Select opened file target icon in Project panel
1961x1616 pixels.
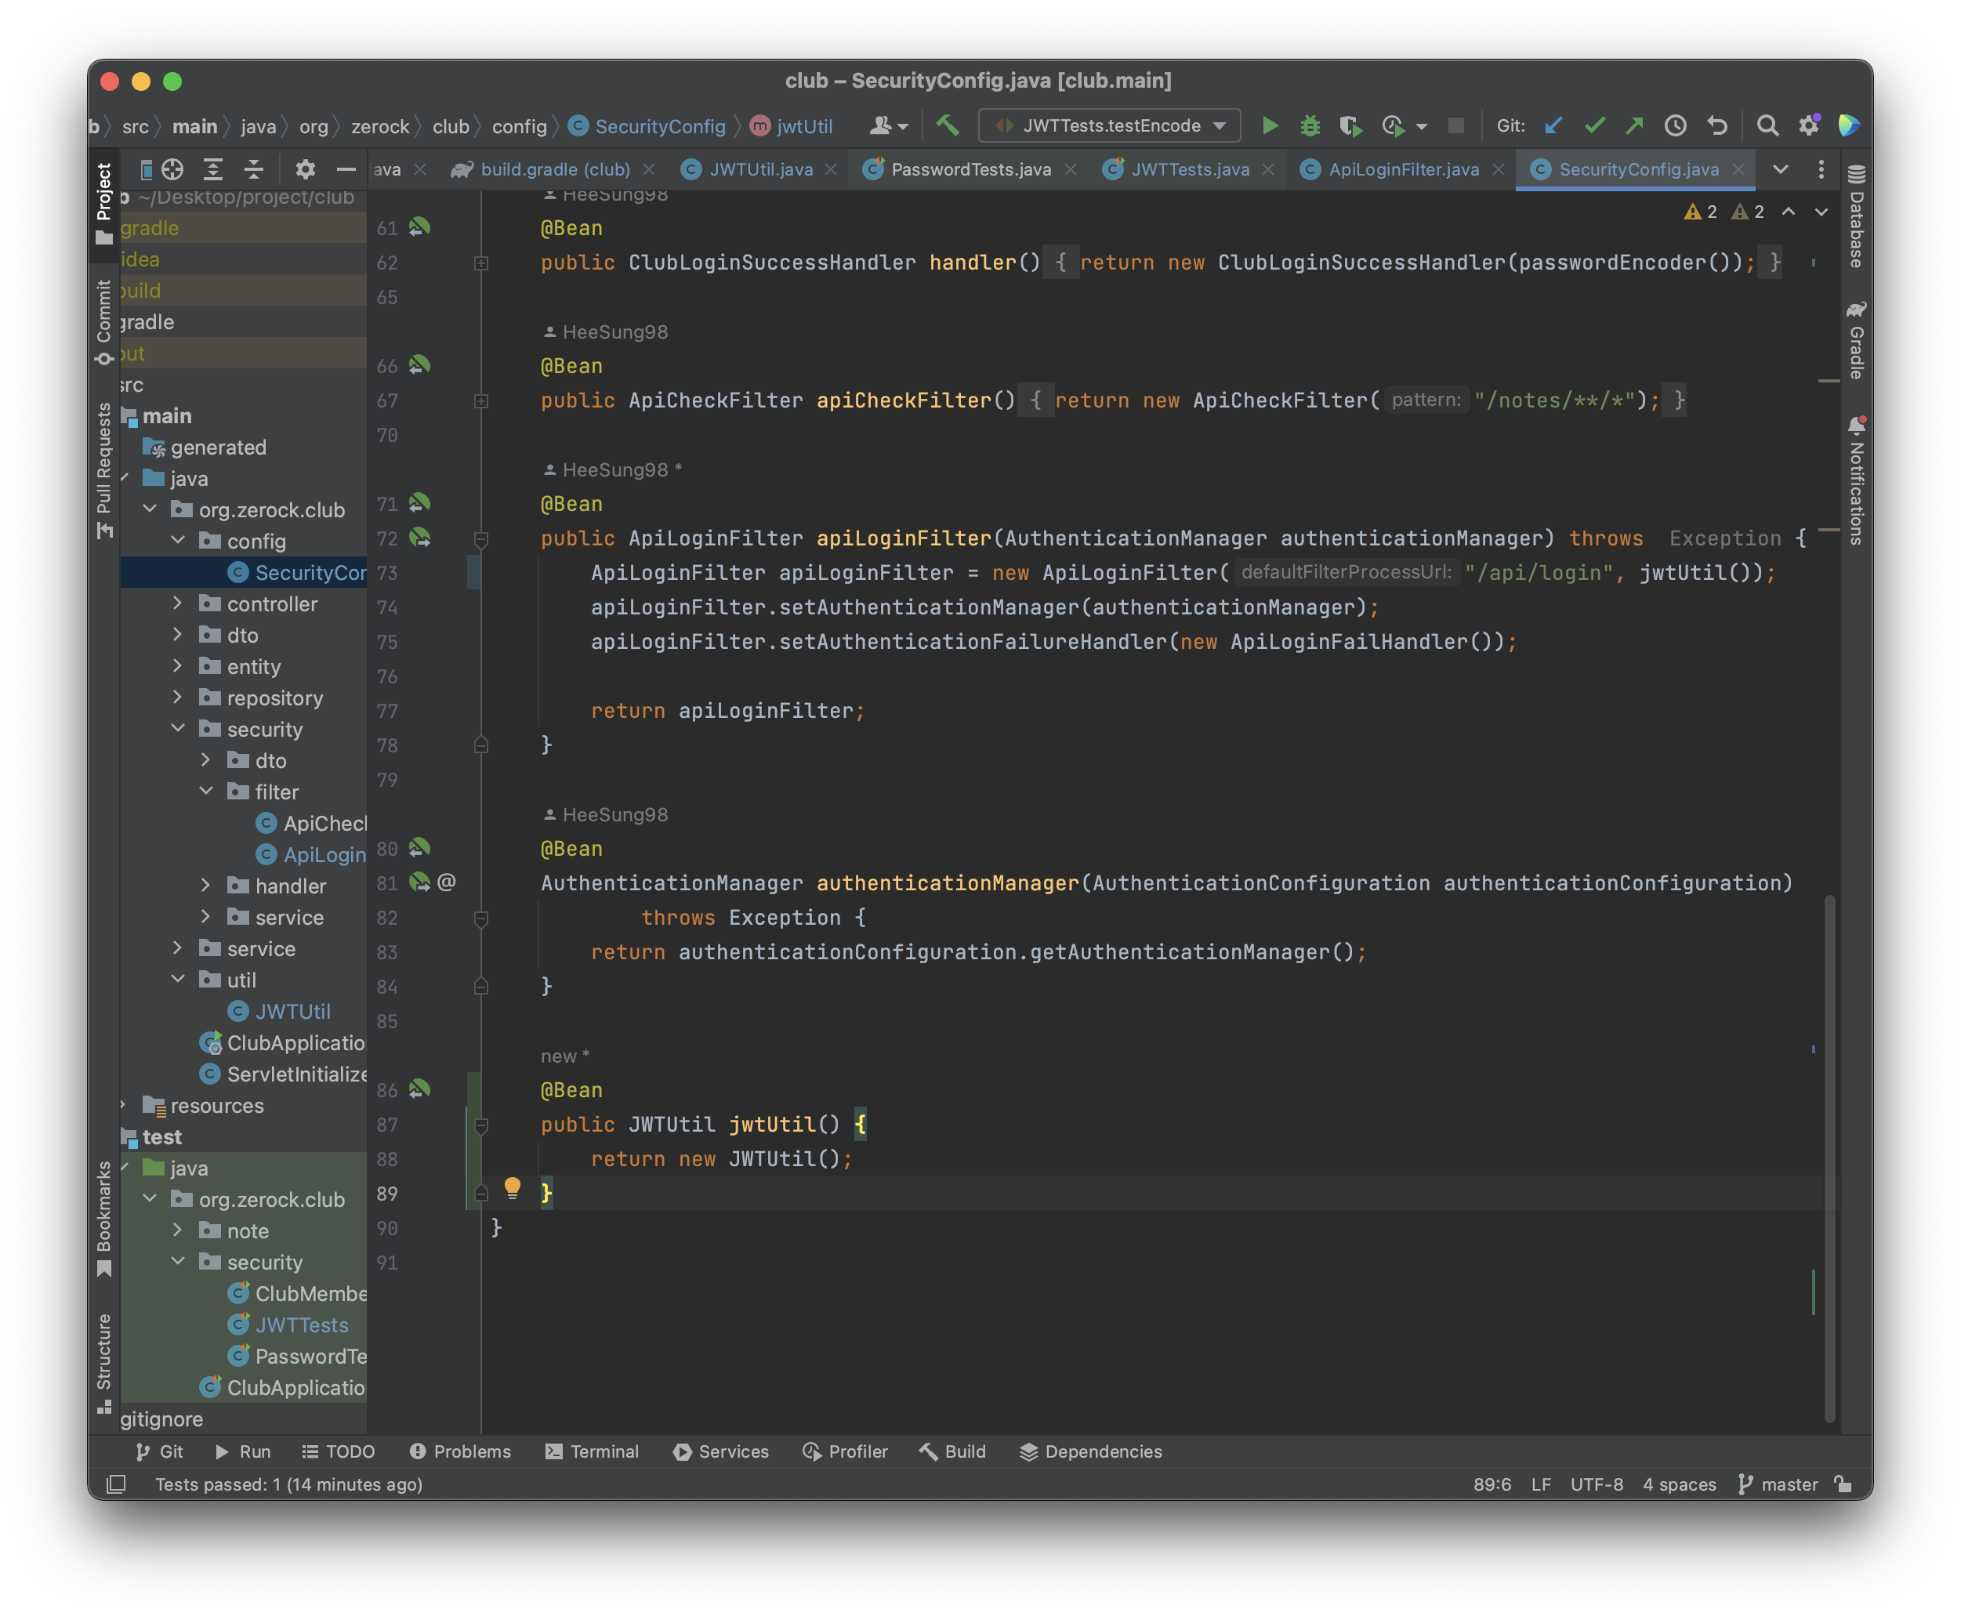tap(172, 169)
